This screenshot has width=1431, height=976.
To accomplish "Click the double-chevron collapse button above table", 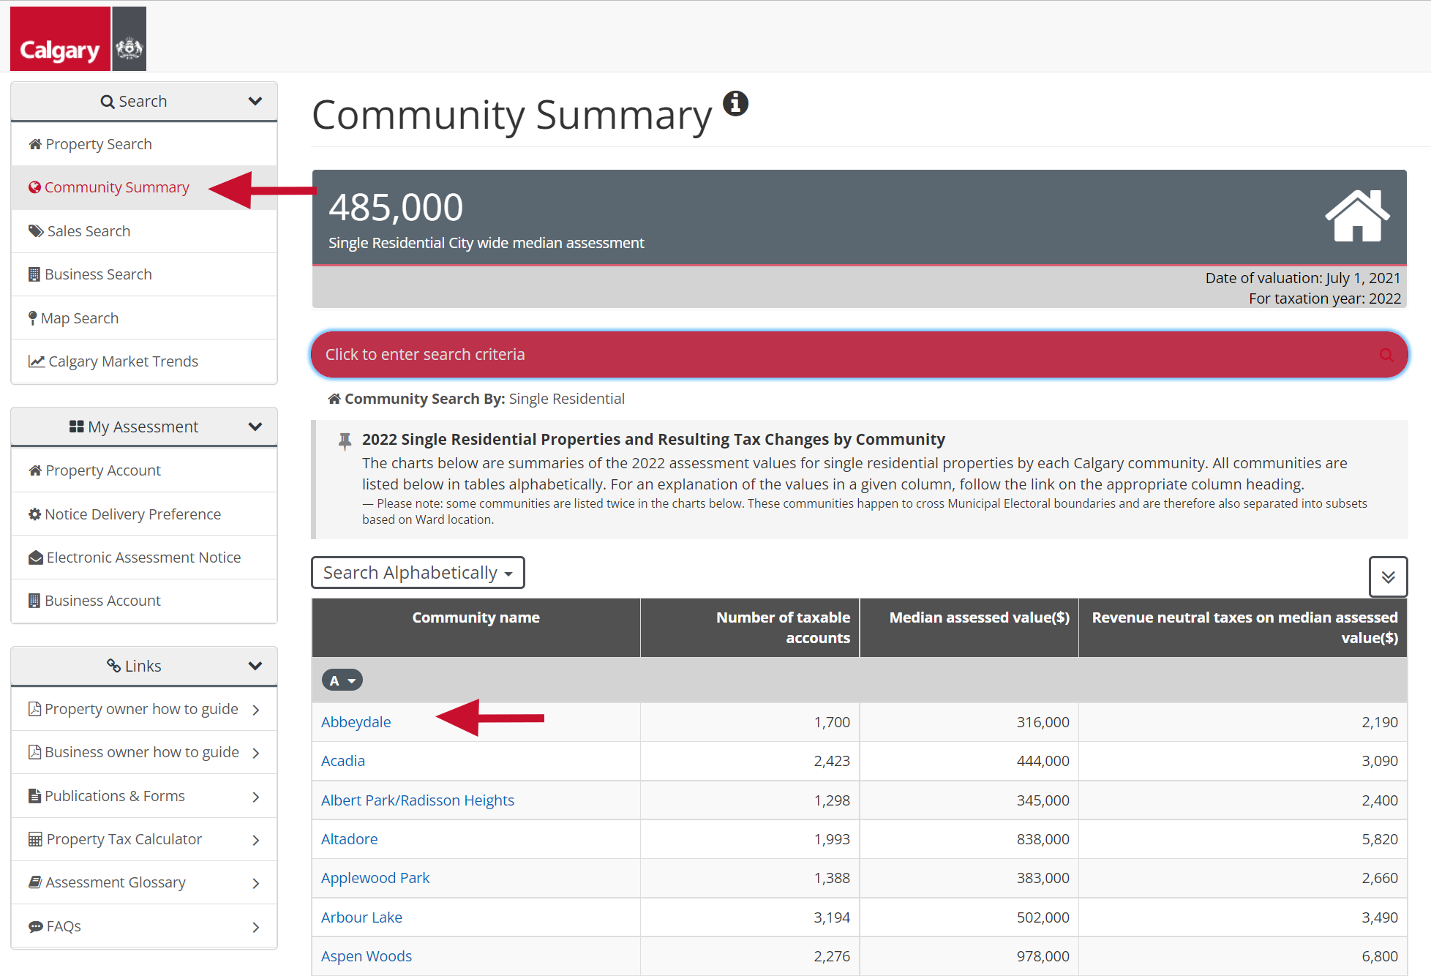I will click(1388, 577).
